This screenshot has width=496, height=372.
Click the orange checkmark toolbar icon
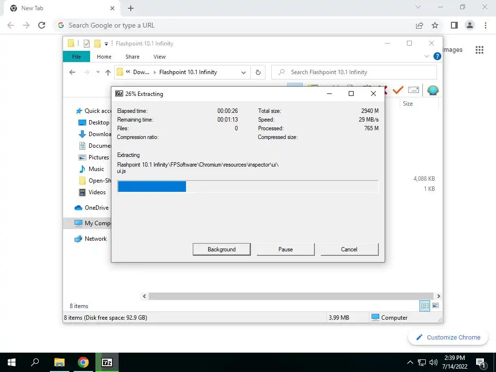pos(398,90)
